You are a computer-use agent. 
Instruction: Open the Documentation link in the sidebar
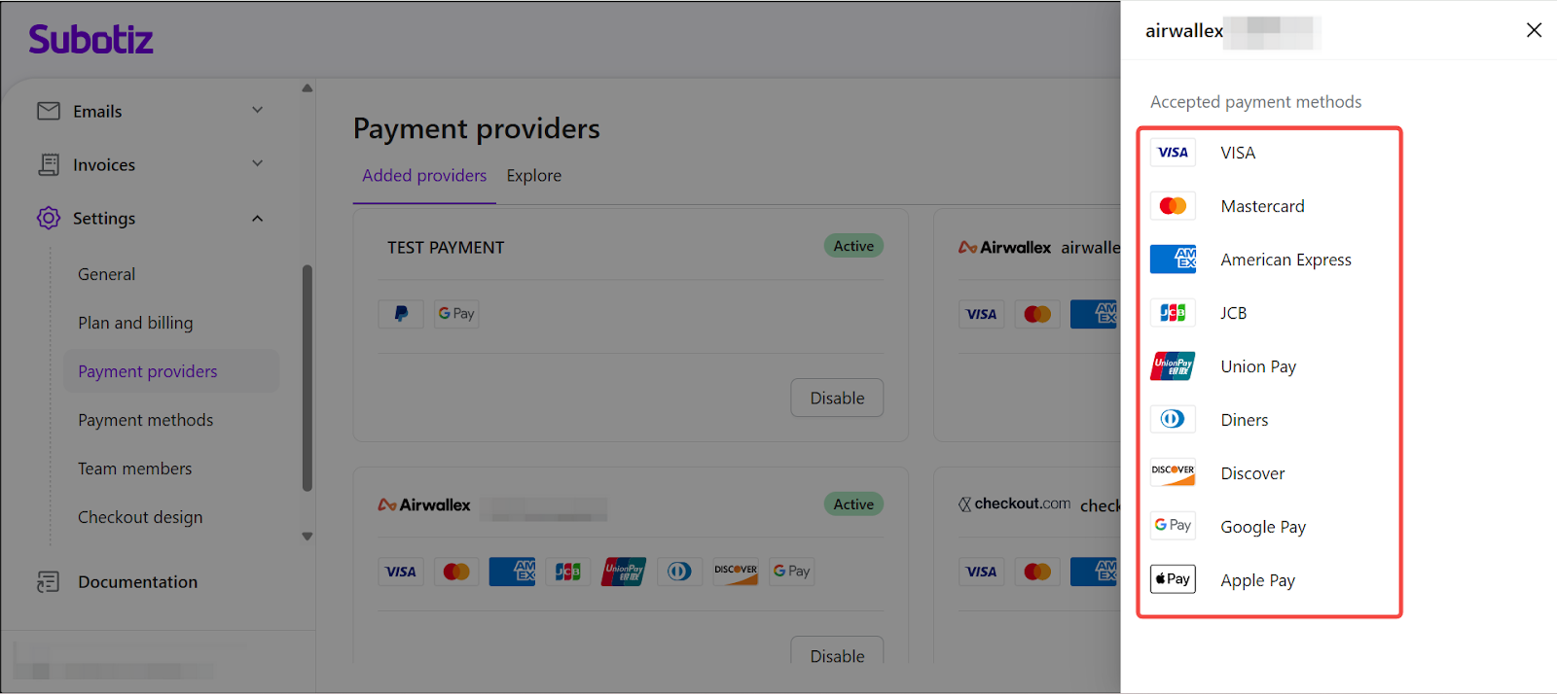pyautogui.click(x=137, y=582)
